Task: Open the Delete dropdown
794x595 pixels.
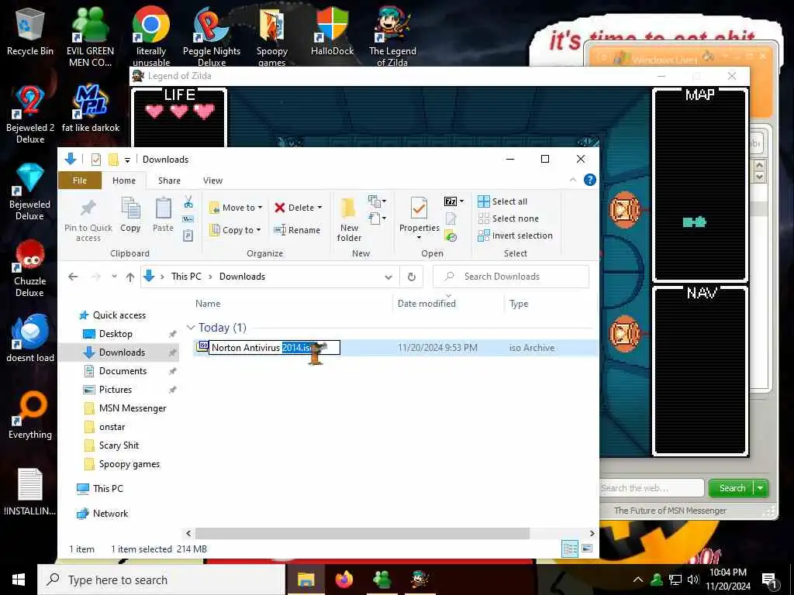Action: tap(299, 208)
